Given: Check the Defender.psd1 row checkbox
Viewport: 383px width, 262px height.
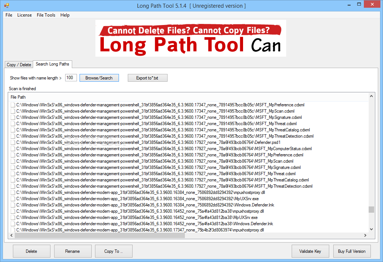Looking at the screenshot, I should point(13,143).
